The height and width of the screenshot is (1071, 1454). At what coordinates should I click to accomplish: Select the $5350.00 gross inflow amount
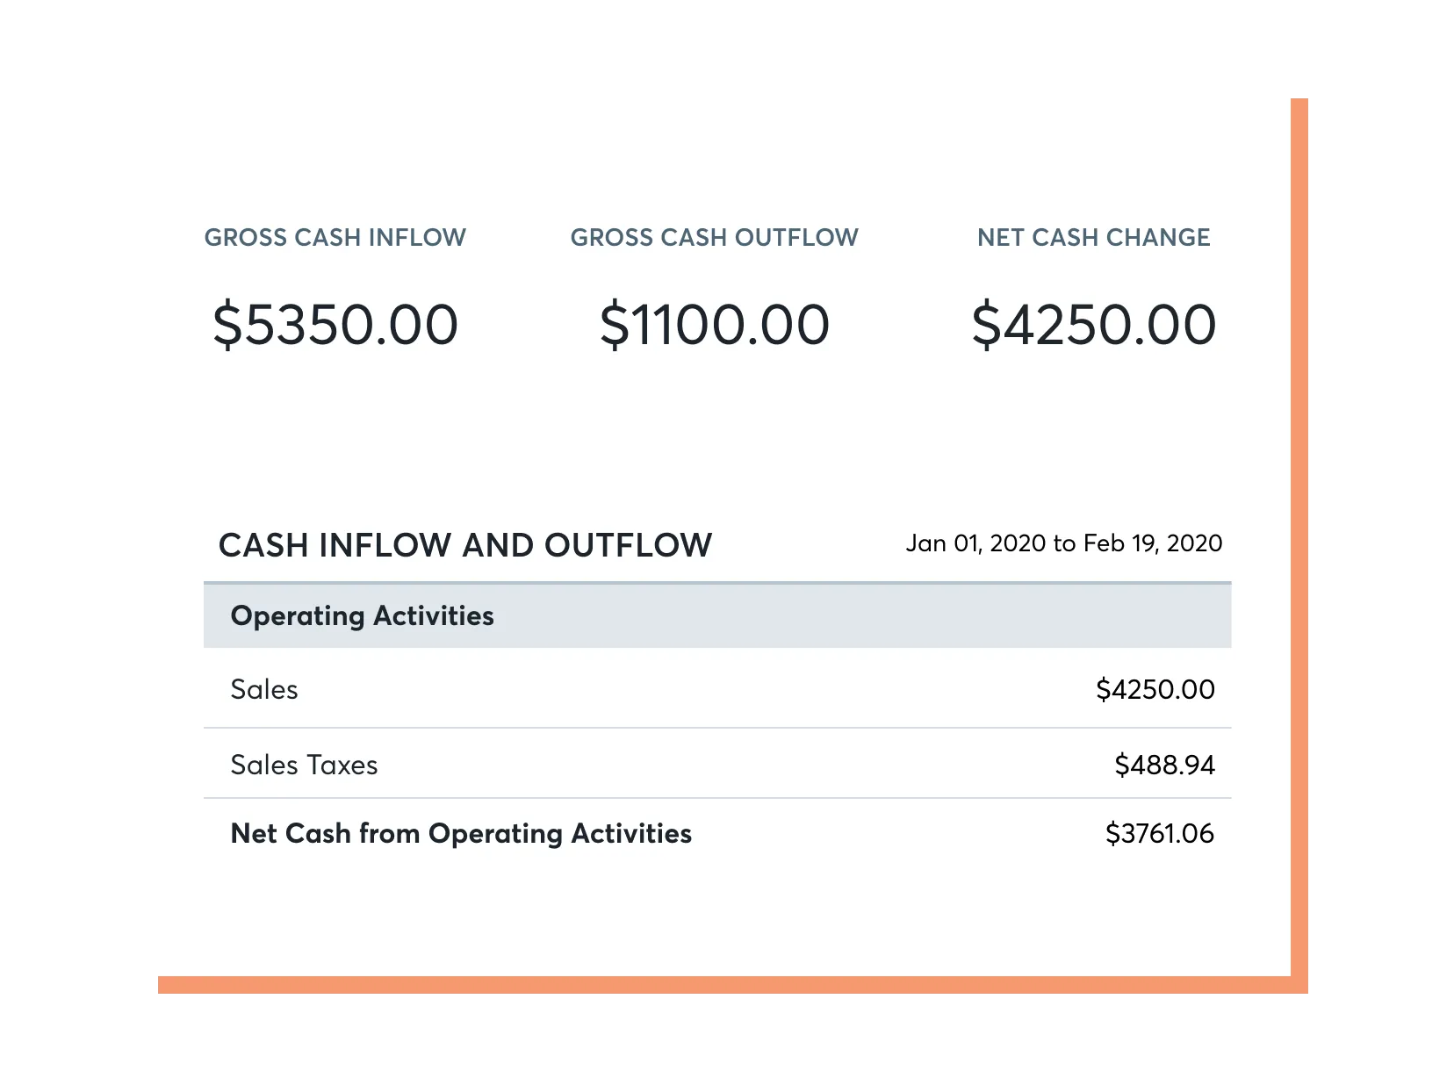tap(335, 325)
